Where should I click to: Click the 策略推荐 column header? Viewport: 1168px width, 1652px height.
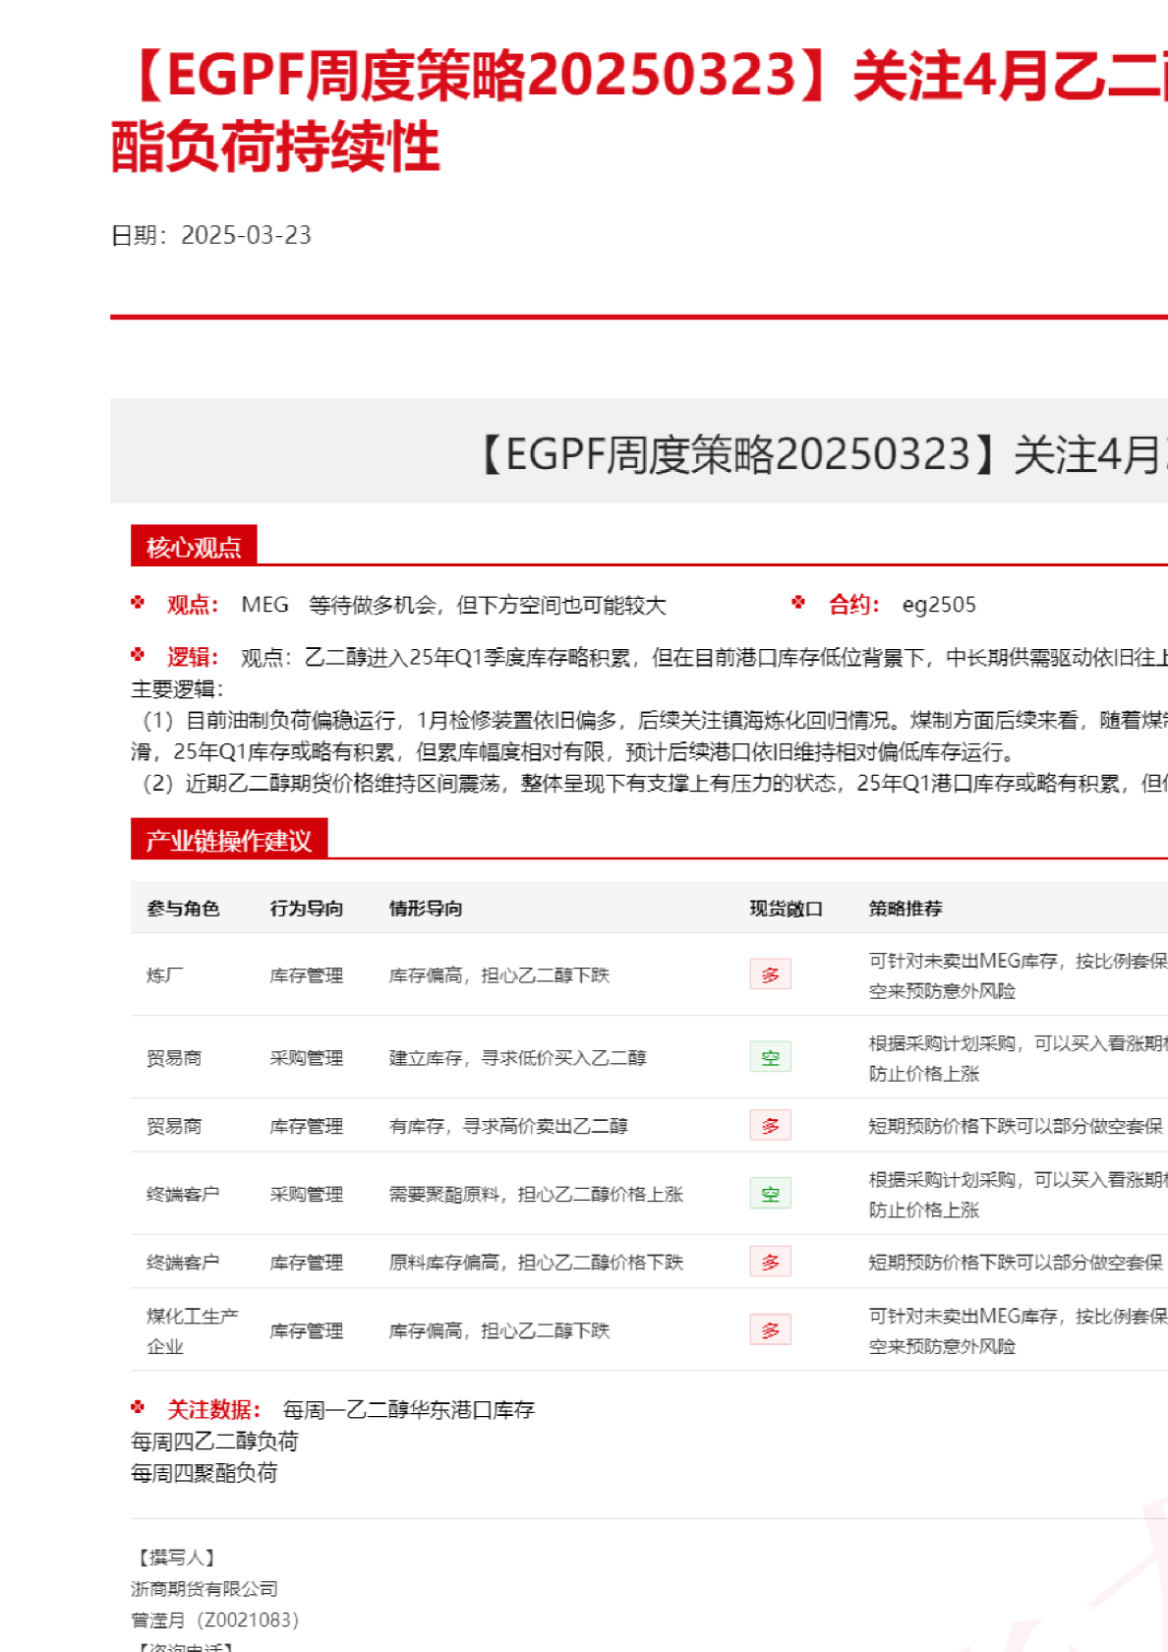905,908
